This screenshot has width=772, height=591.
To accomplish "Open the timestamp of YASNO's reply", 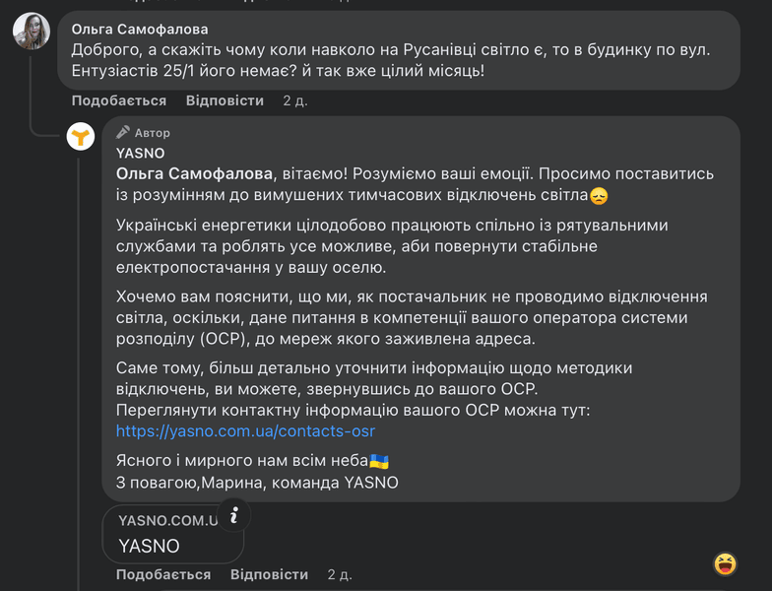I will [339, 574].
